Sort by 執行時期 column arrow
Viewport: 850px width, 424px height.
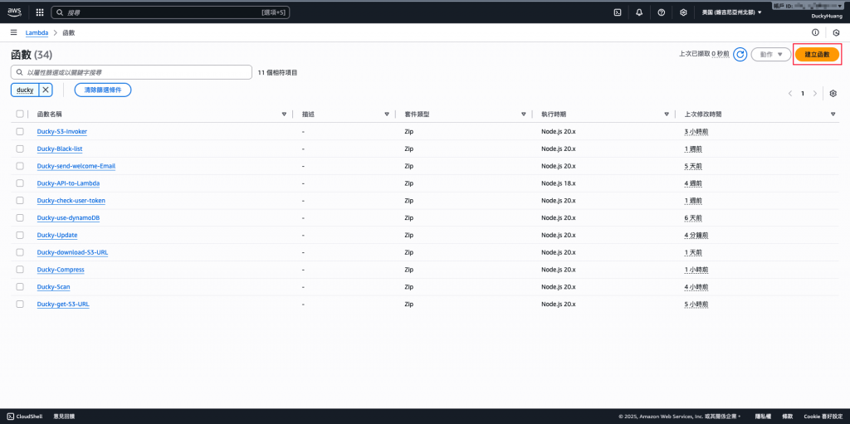pyautogui.click(x=667, y=115)
